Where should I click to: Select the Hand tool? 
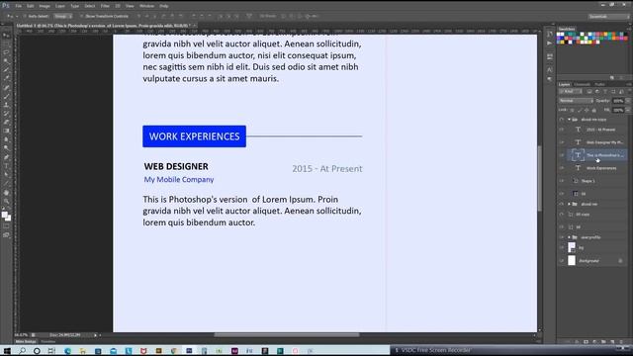click(x=6, y=193)
